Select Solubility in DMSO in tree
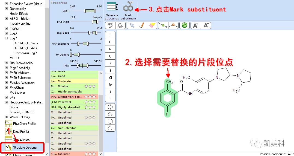Screen dimensions: 294x156 (22, 112)
